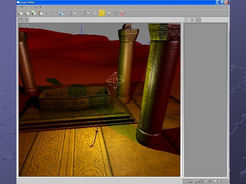Image resolution: width=246 pixels, height=184 pixels.
Task: Click the highlighted Rotate tool
Action: 102,13
